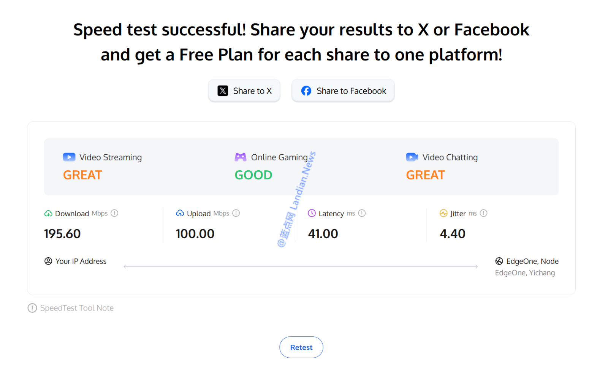Click the Video Chatting camera icon
The height and width of the screenshot is (374, 608).
[412, 157]
